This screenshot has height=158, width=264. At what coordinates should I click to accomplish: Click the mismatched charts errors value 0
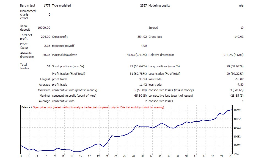[x=49, y=15]
